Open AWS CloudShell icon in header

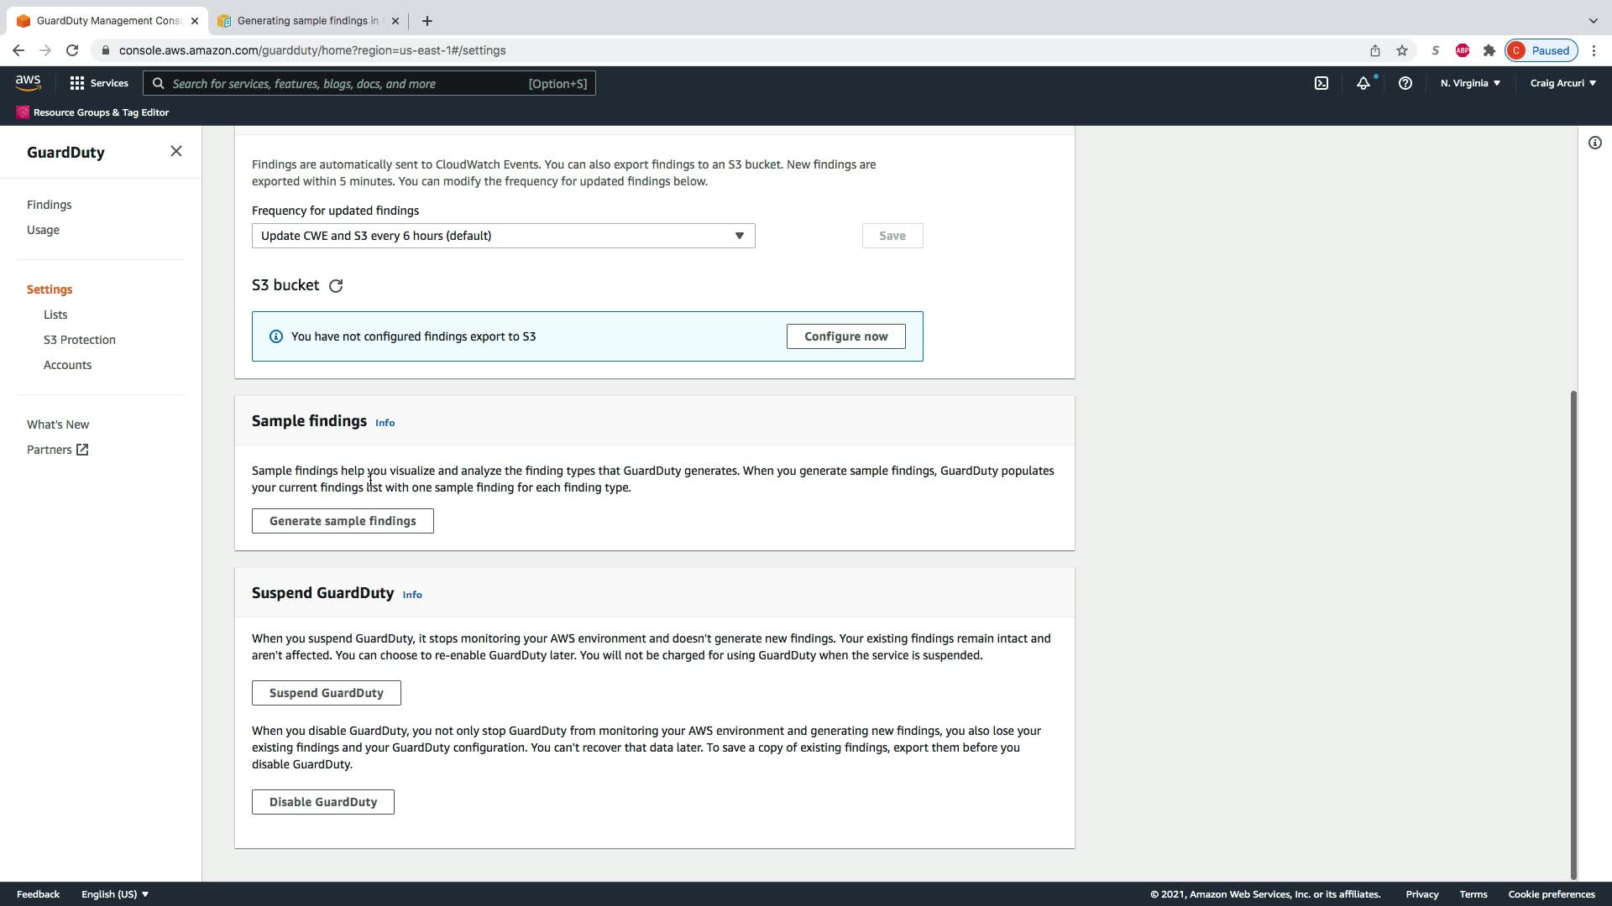point(1321,83)
